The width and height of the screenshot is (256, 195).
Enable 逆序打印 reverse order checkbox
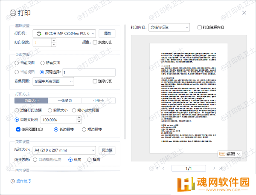click(x=95, y=81)
